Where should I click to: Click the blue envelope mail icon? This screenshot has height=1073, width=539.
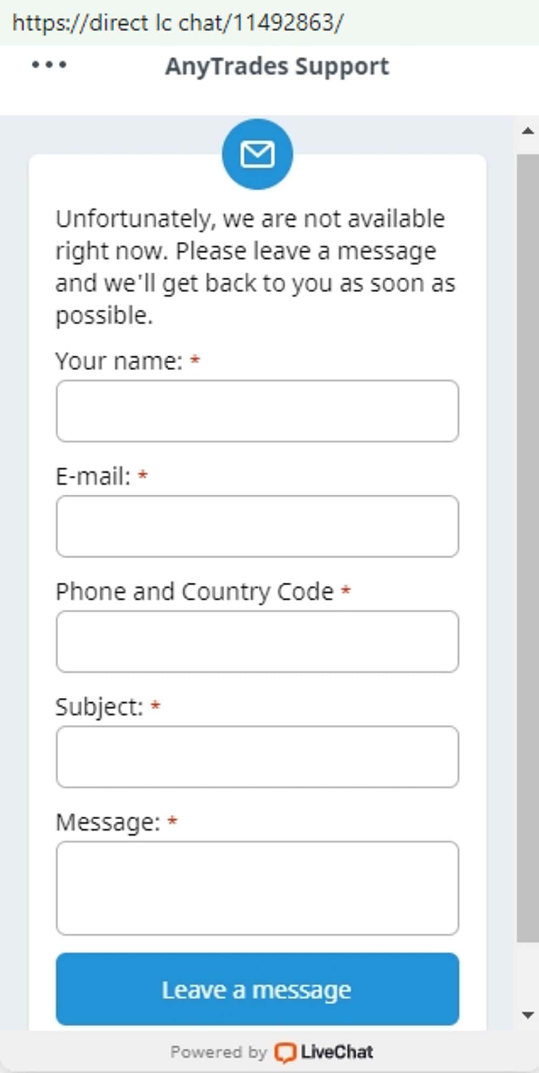point(257,154)
